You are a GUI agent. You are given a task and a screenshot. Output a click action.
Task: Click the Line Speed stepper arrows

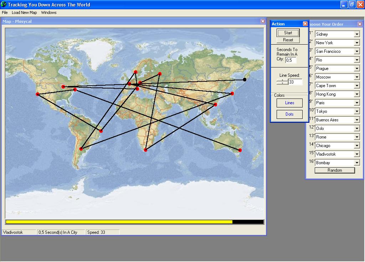[x=282, y=82]
